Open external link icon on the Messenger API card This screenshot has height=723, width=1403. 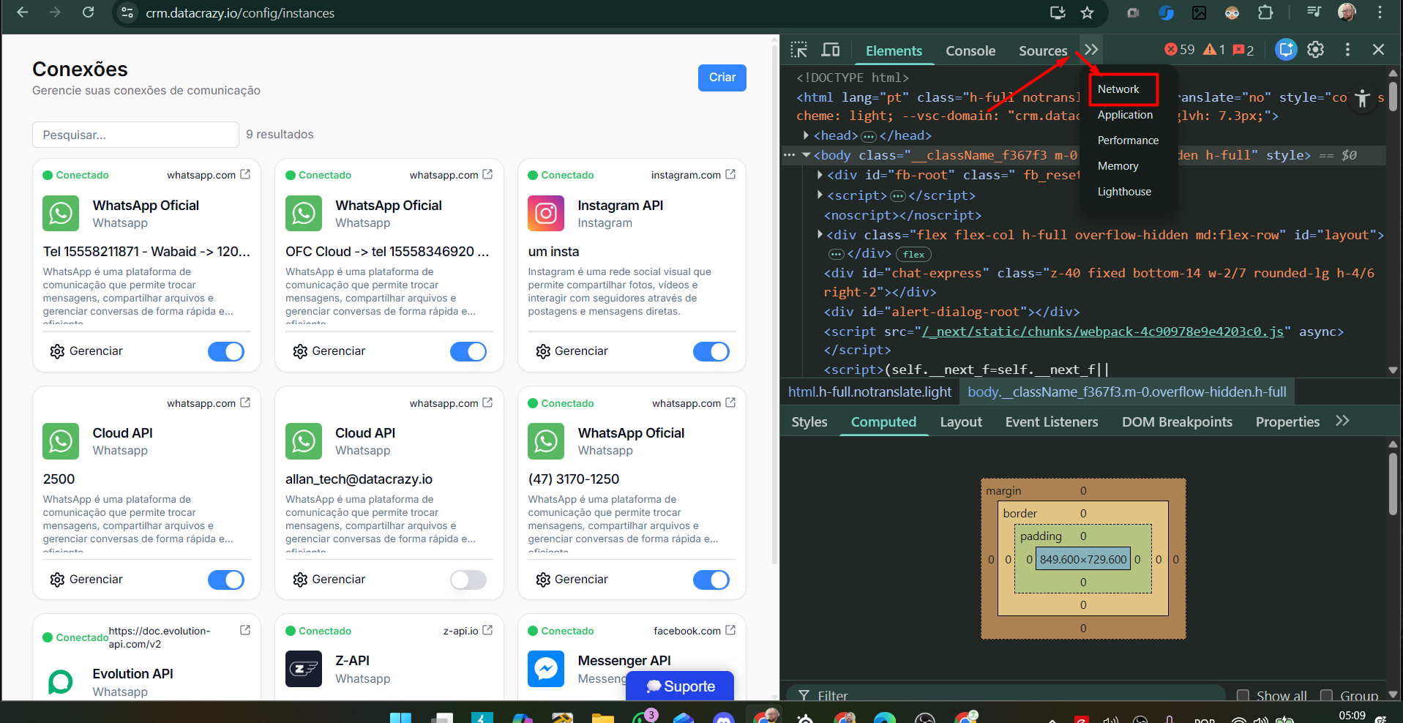pyautogui.click(x=730, y=630)
